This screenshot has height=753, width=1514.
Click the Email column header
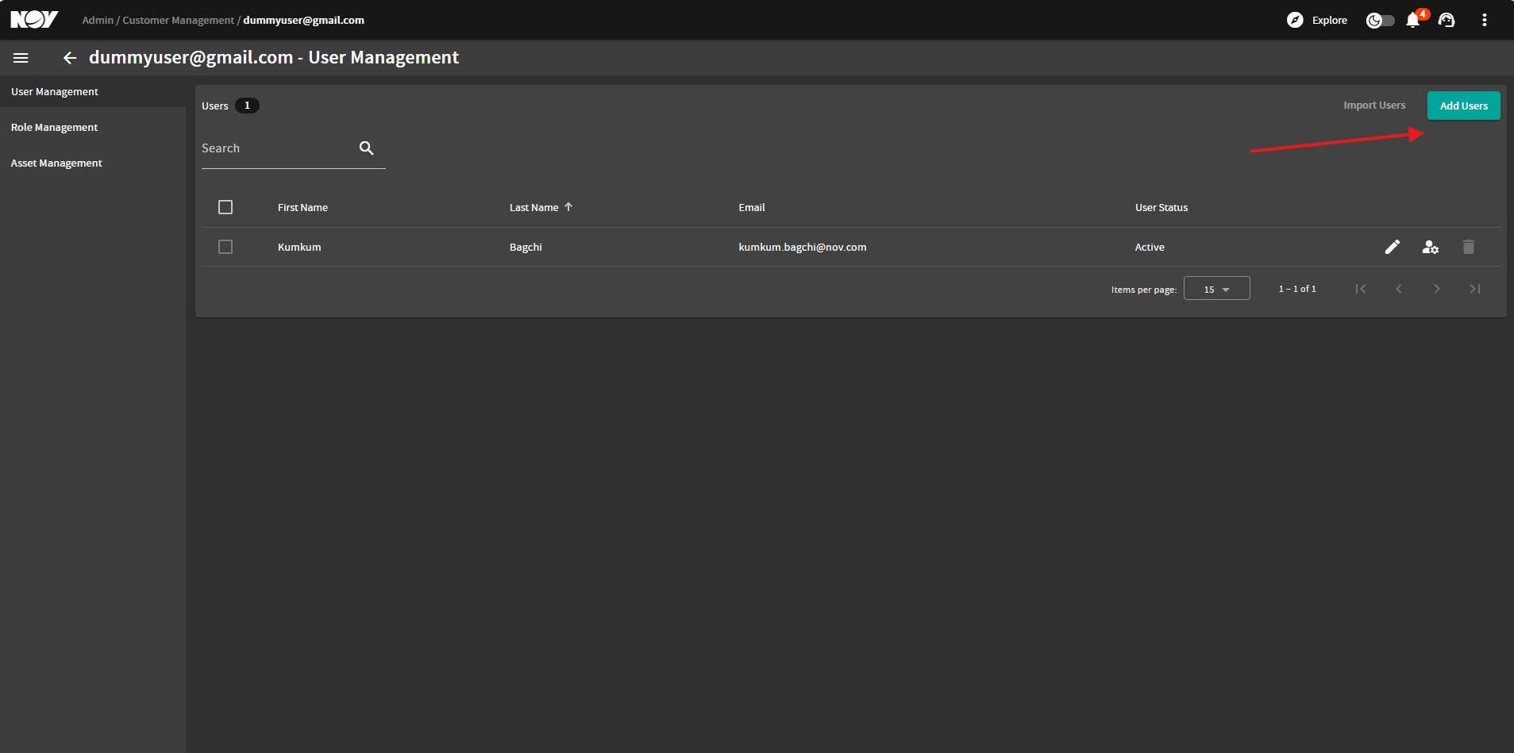[752, 208]
